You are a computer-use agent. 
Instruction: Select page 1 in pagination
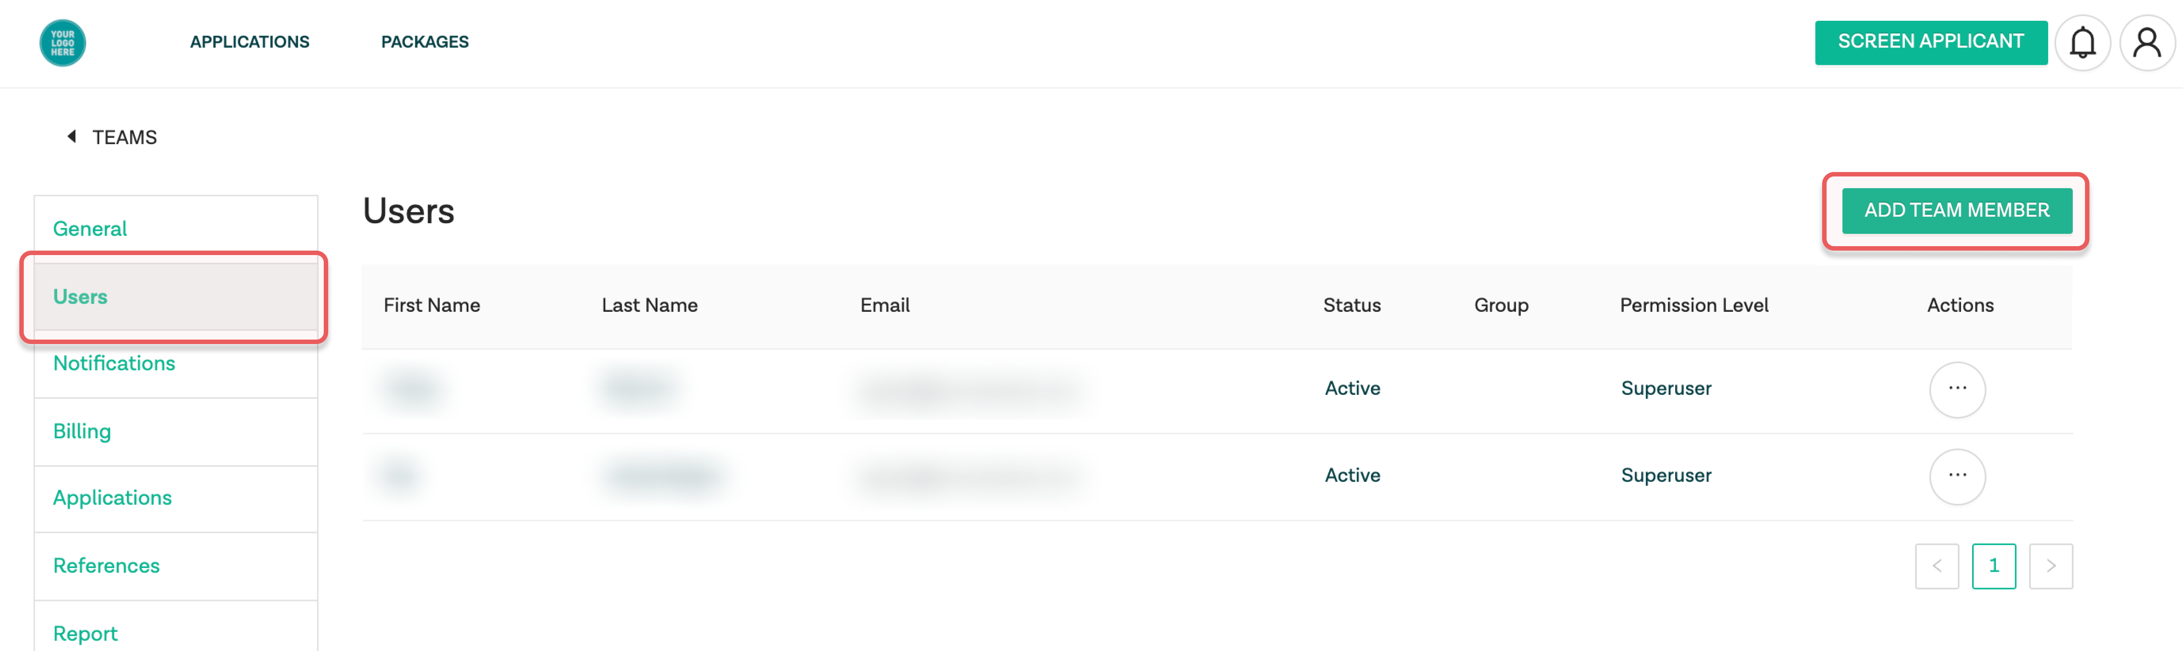tap(1993, 565)
